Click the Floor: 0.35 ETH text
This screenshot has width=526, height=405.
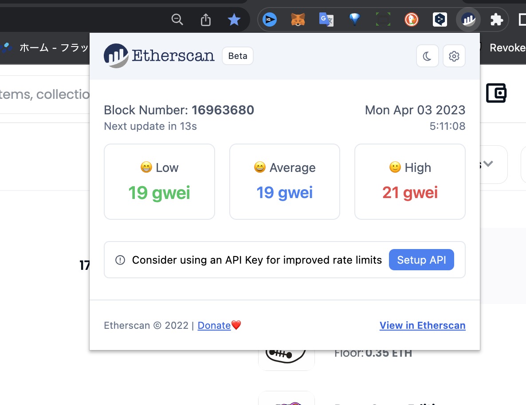[x=373, y=354]
